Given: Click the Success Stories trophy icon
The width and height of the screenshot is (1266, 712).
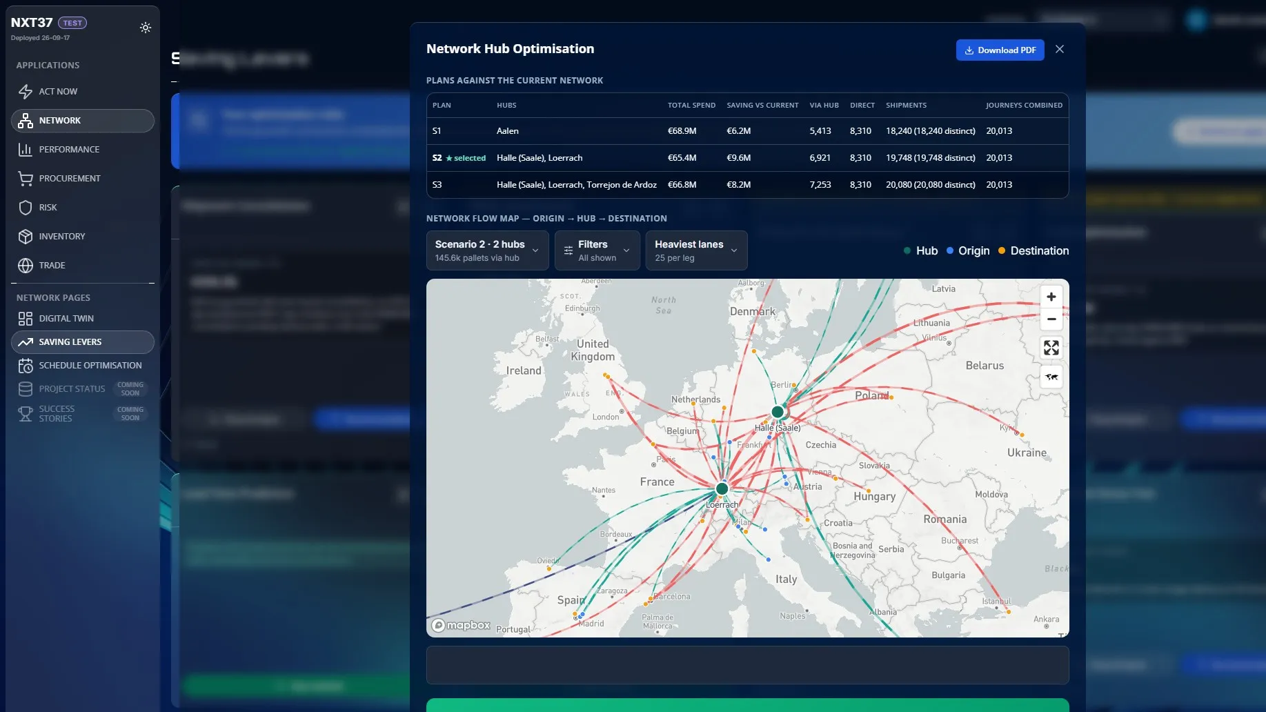Looking at the screenshot, I should pyautogui.click(x=26, y=414).
